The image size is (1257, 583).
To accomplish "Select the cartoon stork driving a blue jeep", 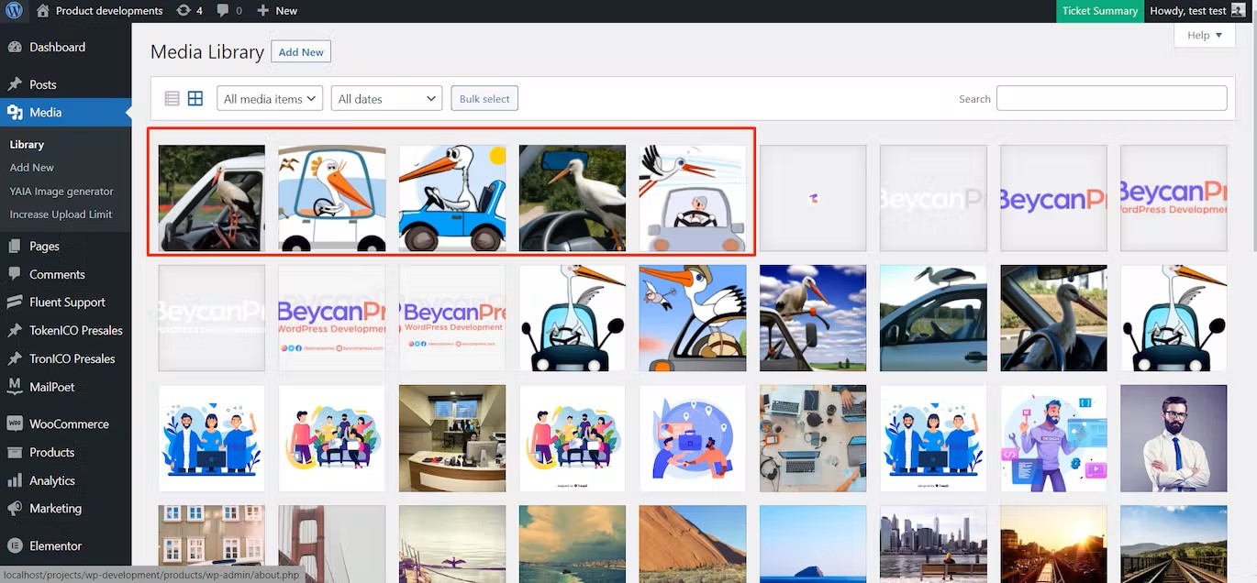I will 452,198.
